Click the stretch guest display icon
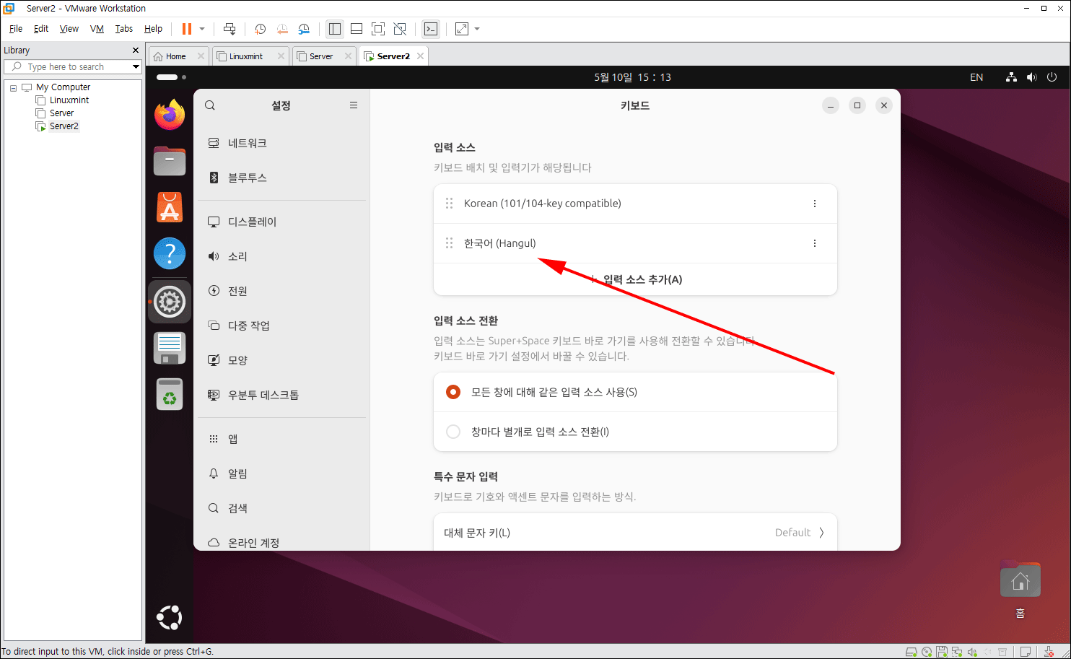1071x659 pixels. pos(462,29)
